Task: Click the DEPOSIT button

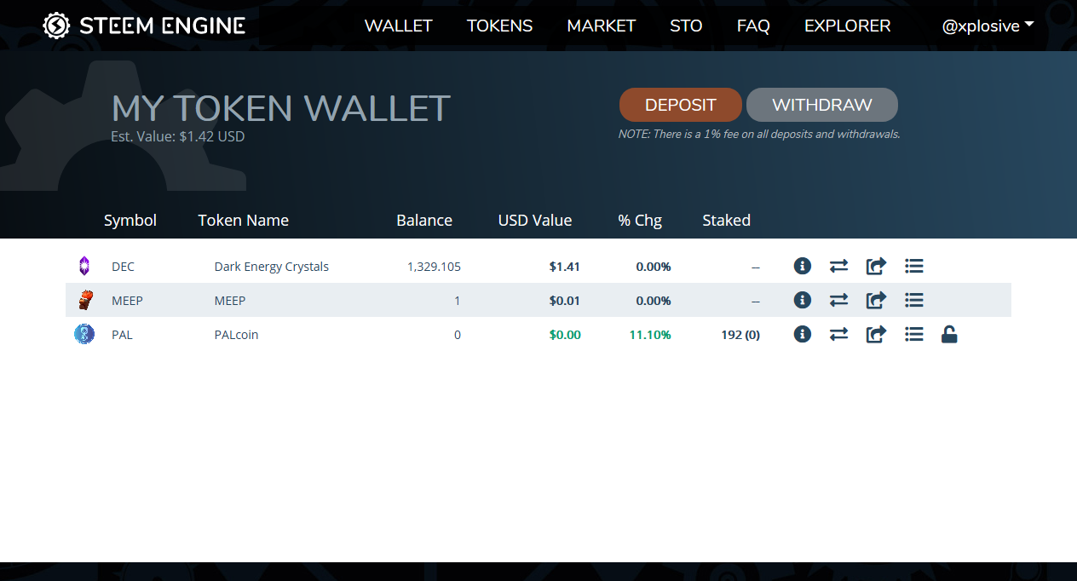Action: [x=681, y=105]
